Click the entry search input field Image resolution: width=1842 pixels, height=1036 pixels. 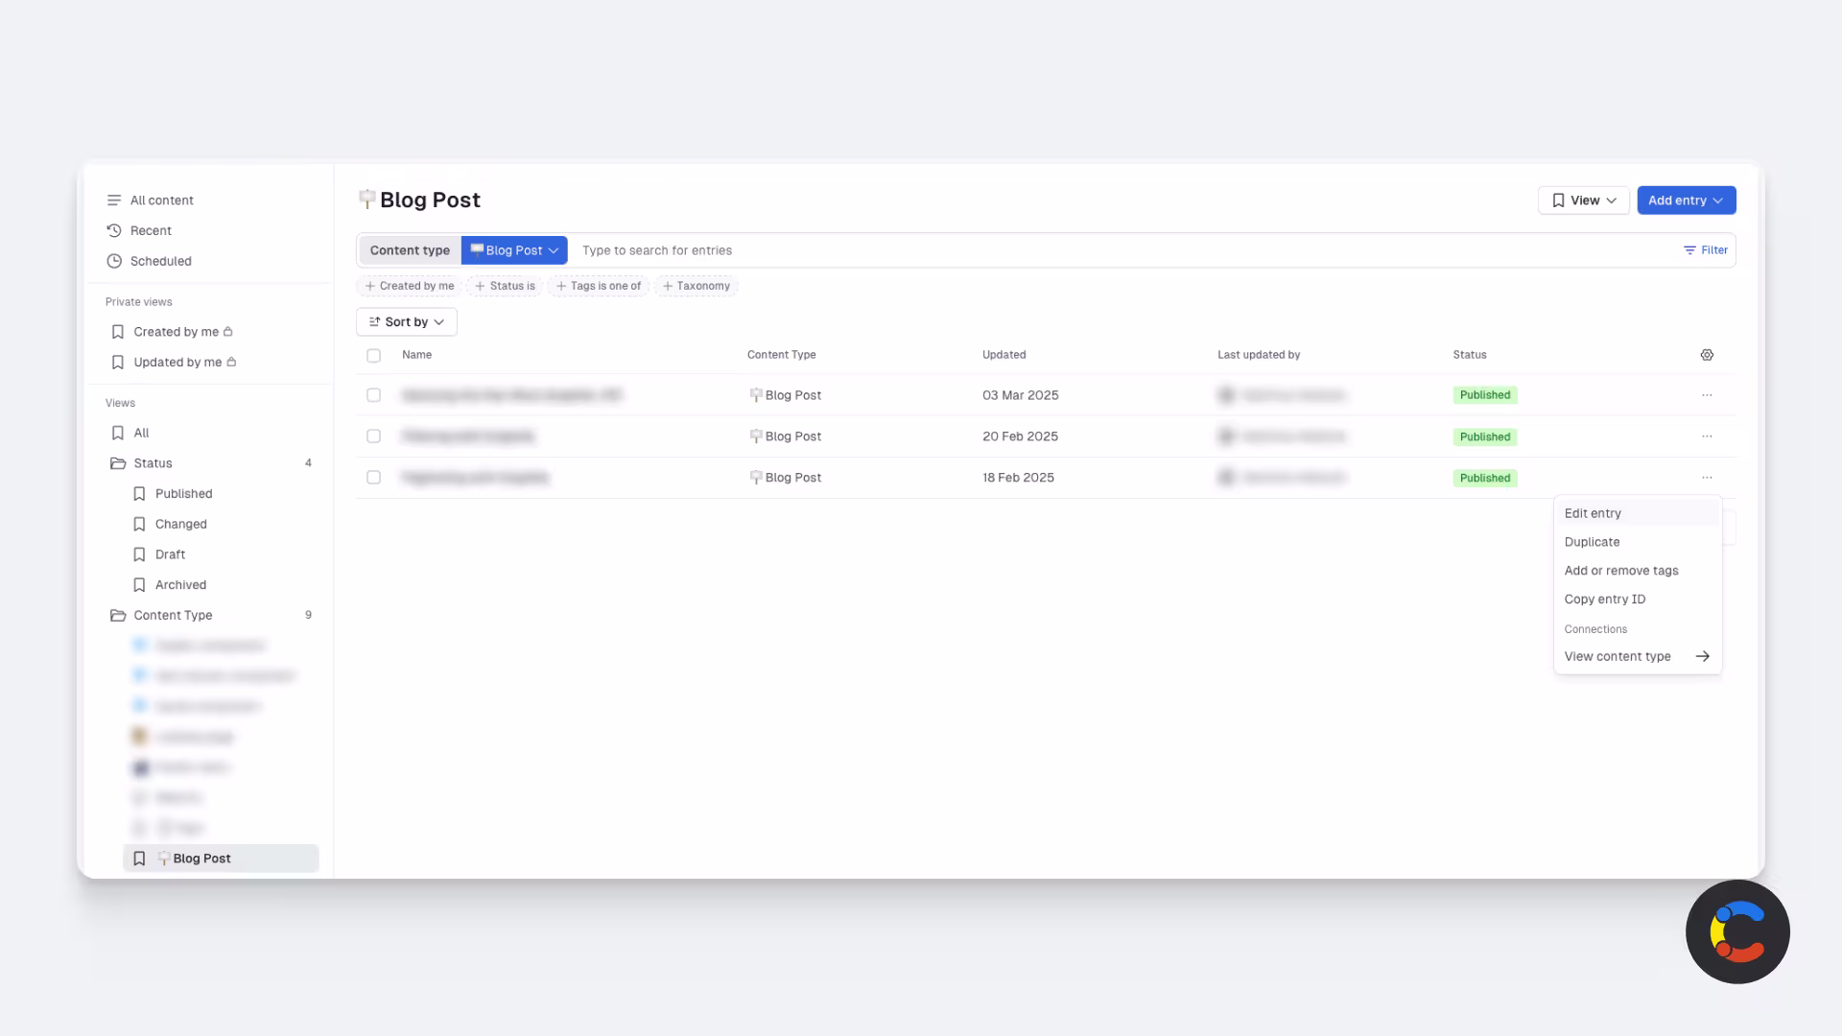pyautogui.click(x=1122, y=250)
